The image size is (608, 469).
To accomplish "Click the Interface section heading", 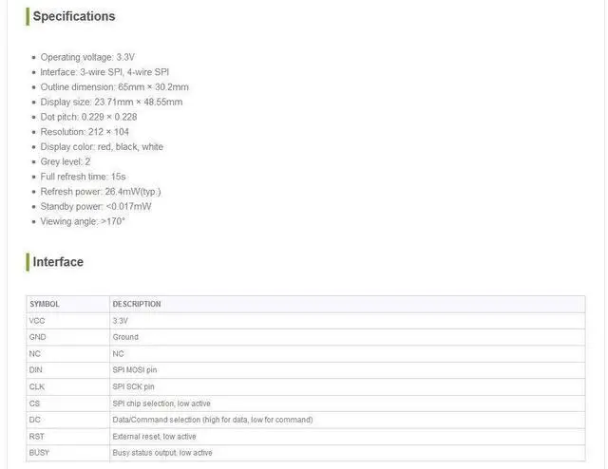I will tap(58, 262).
